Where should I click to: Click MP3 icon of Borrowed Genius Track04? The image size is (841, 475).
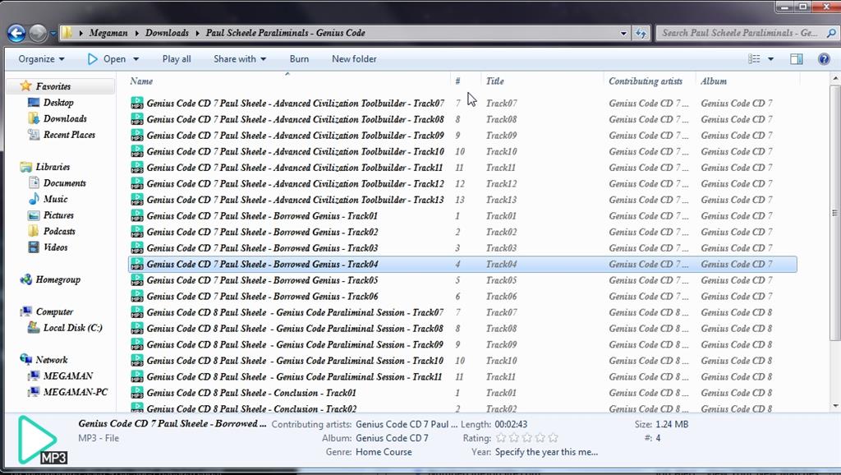pos(137,264)
